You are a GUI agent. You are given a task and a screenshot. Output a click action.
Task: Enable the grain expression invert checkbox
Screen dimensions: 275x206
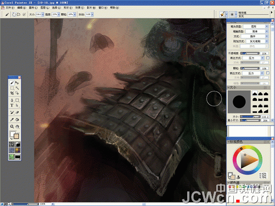tap(268, 73)
